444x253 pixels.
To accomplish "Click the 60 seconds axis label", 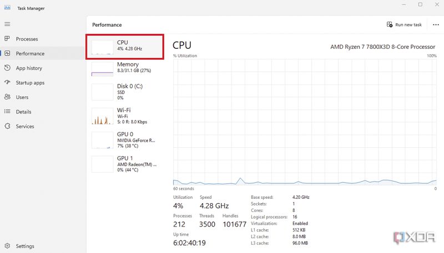I will tap(184, 189).
